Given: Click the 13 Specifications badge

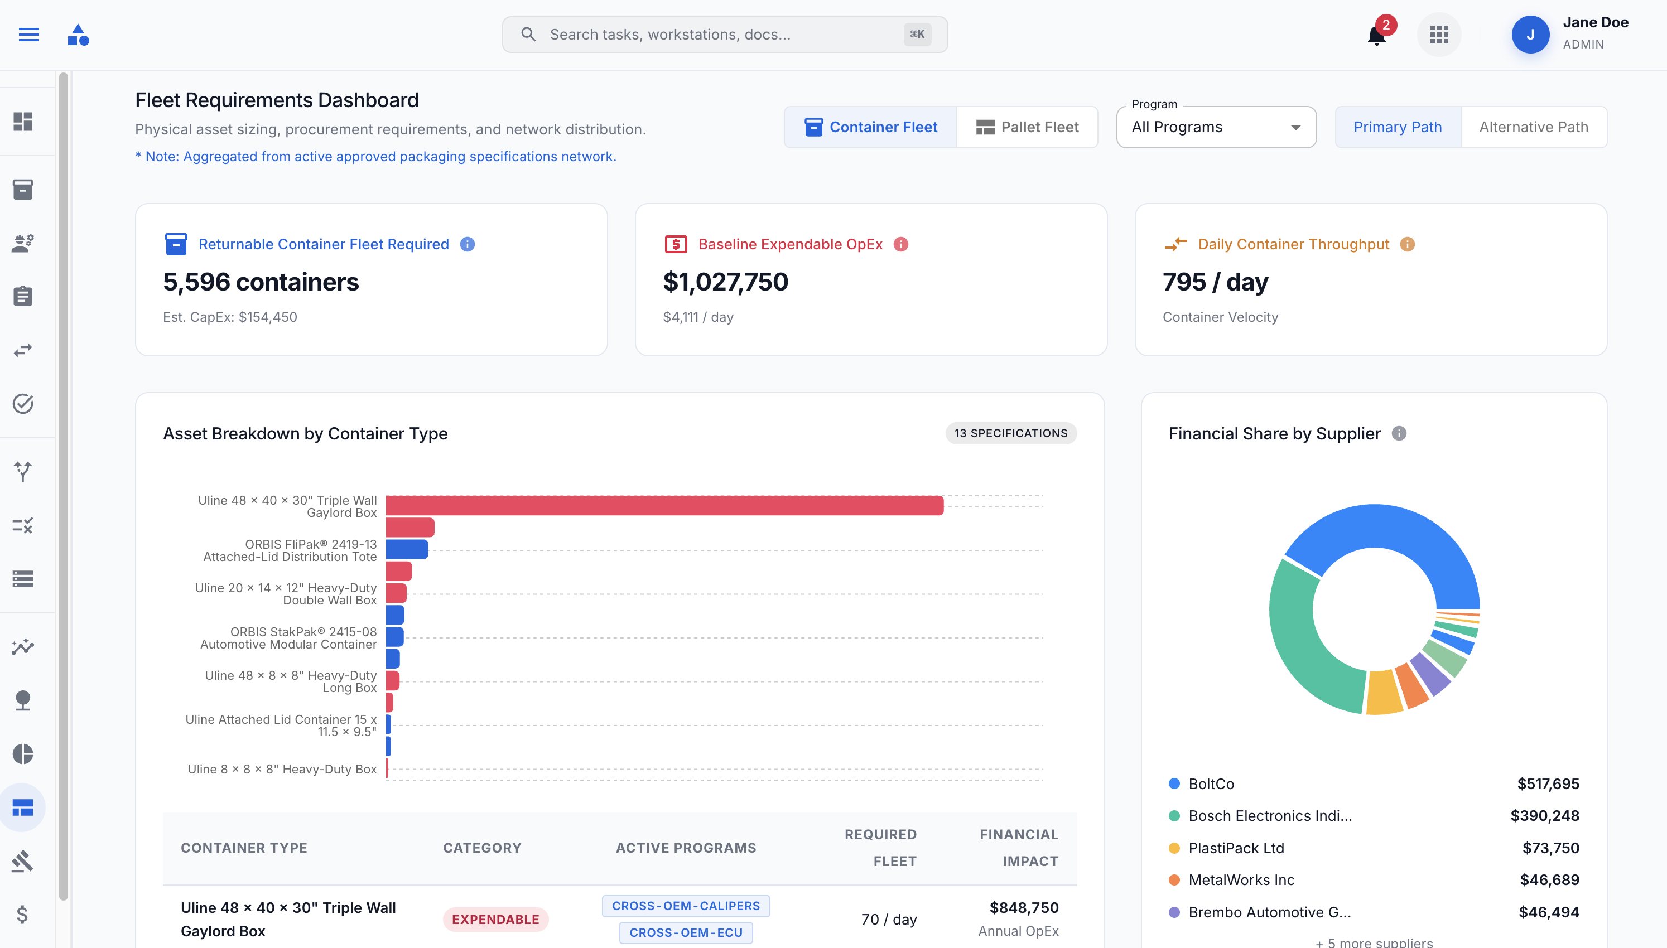Looking at the screenshot, I should [x=1010, y=434].
